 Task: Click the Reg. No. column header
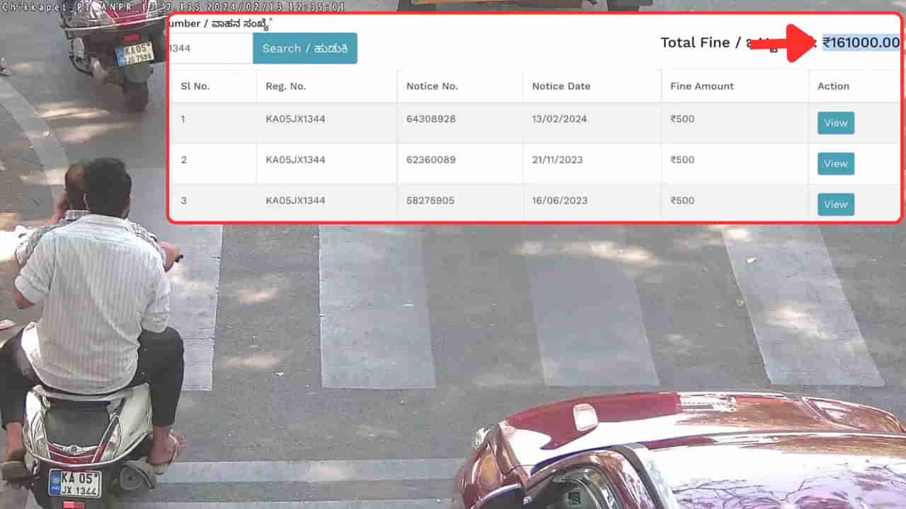click(286, 86)
